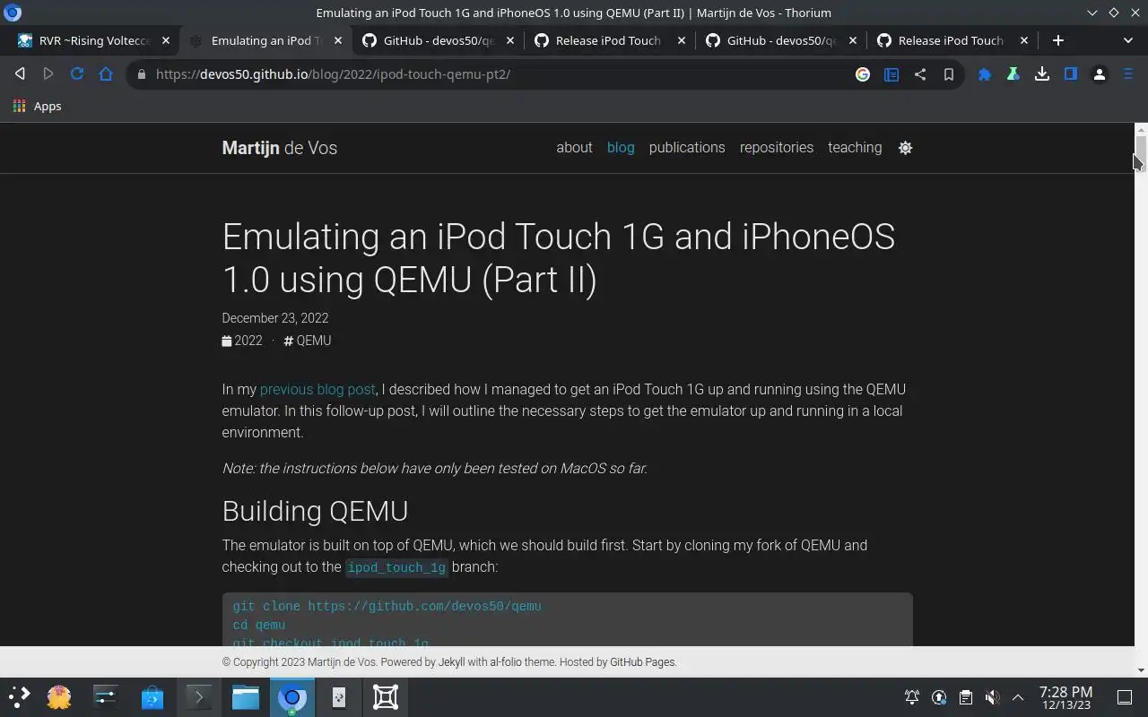
Task: Go back to the previous page
Action: 20,74
